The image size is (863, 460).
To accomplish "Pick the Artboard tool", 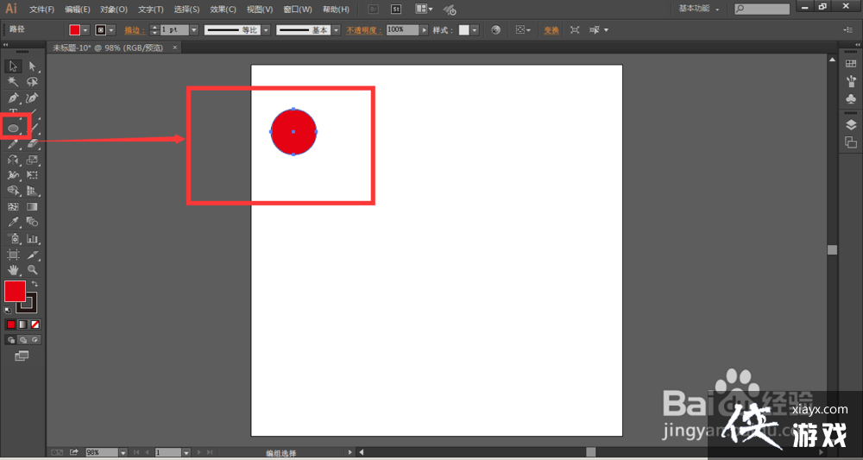I will pyautogui.click(x=13, y=255).
